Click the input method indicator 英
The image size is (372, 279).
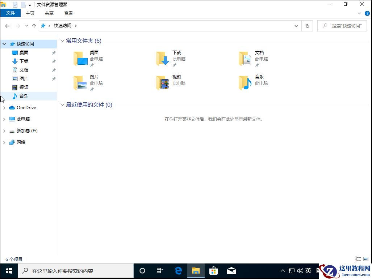point(308,270)
